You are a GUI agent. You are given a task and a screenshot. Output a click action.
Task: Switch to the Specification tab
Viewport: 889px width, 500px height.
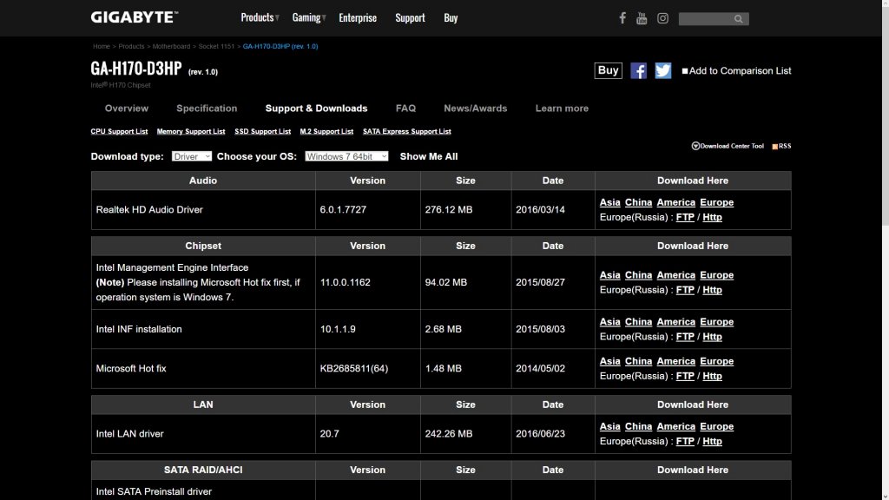pyautogui.click(x=207, y=109)
